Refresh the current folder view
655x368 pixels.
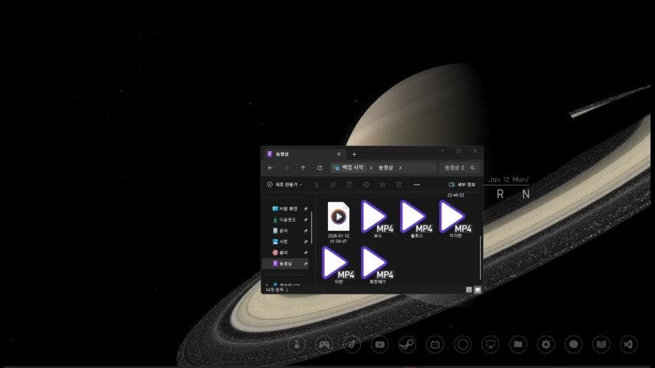[319, 168]
